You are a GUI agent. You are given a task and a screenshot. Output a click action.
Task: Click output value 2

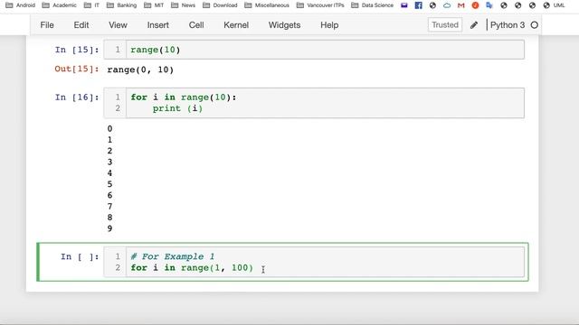point(109,151)
